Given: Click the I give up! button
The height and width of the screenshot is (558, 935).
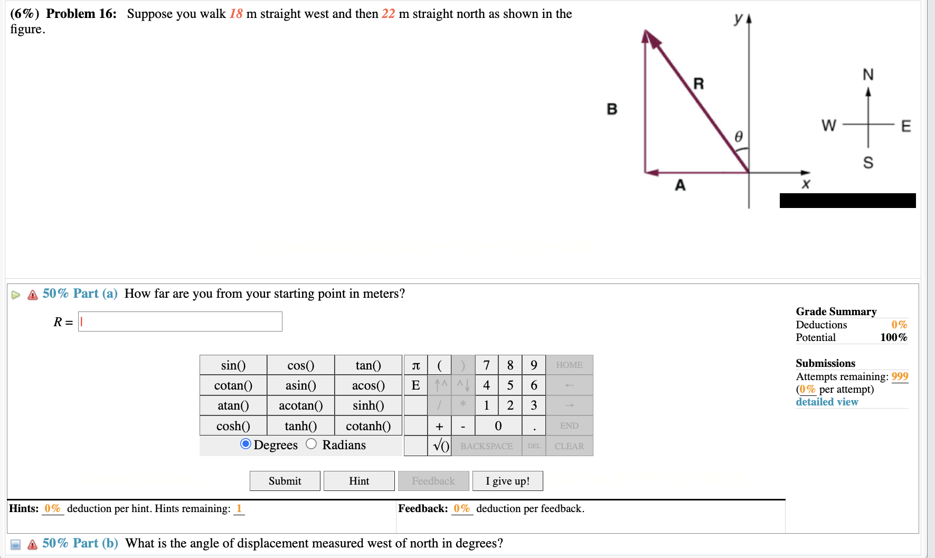Looking at the screenshot, I should pos(507,480).
